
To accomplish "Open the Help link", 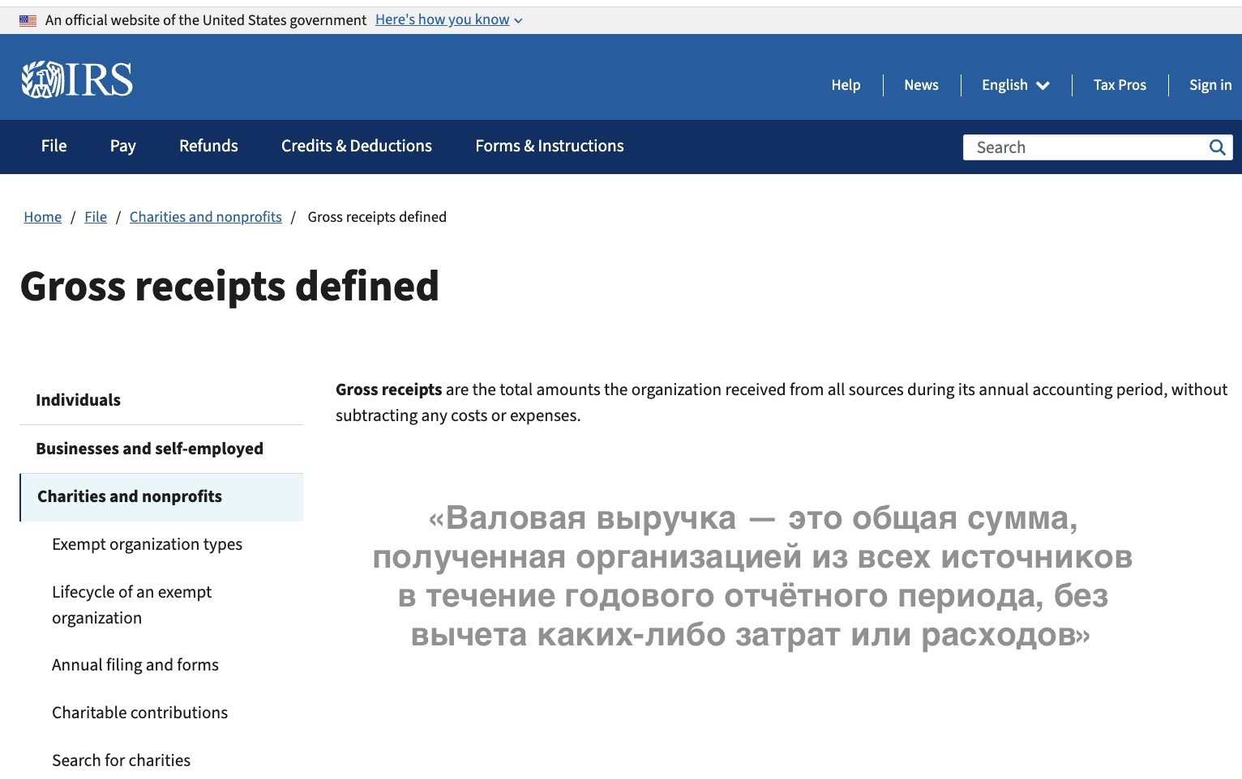I will pyautogui.click(x=846, y=85).
